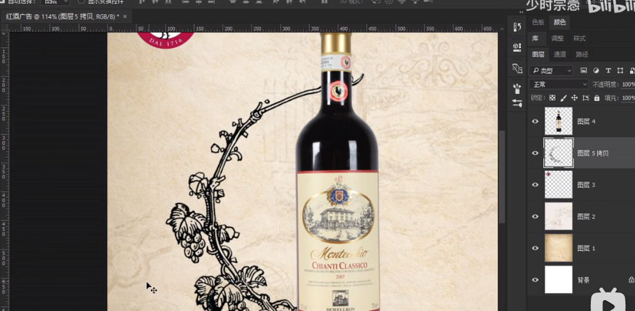Viewport: 635px width, 311px height.
Task: Open the 自动选择 图层 dropdown
Action: tap(55, 2)
